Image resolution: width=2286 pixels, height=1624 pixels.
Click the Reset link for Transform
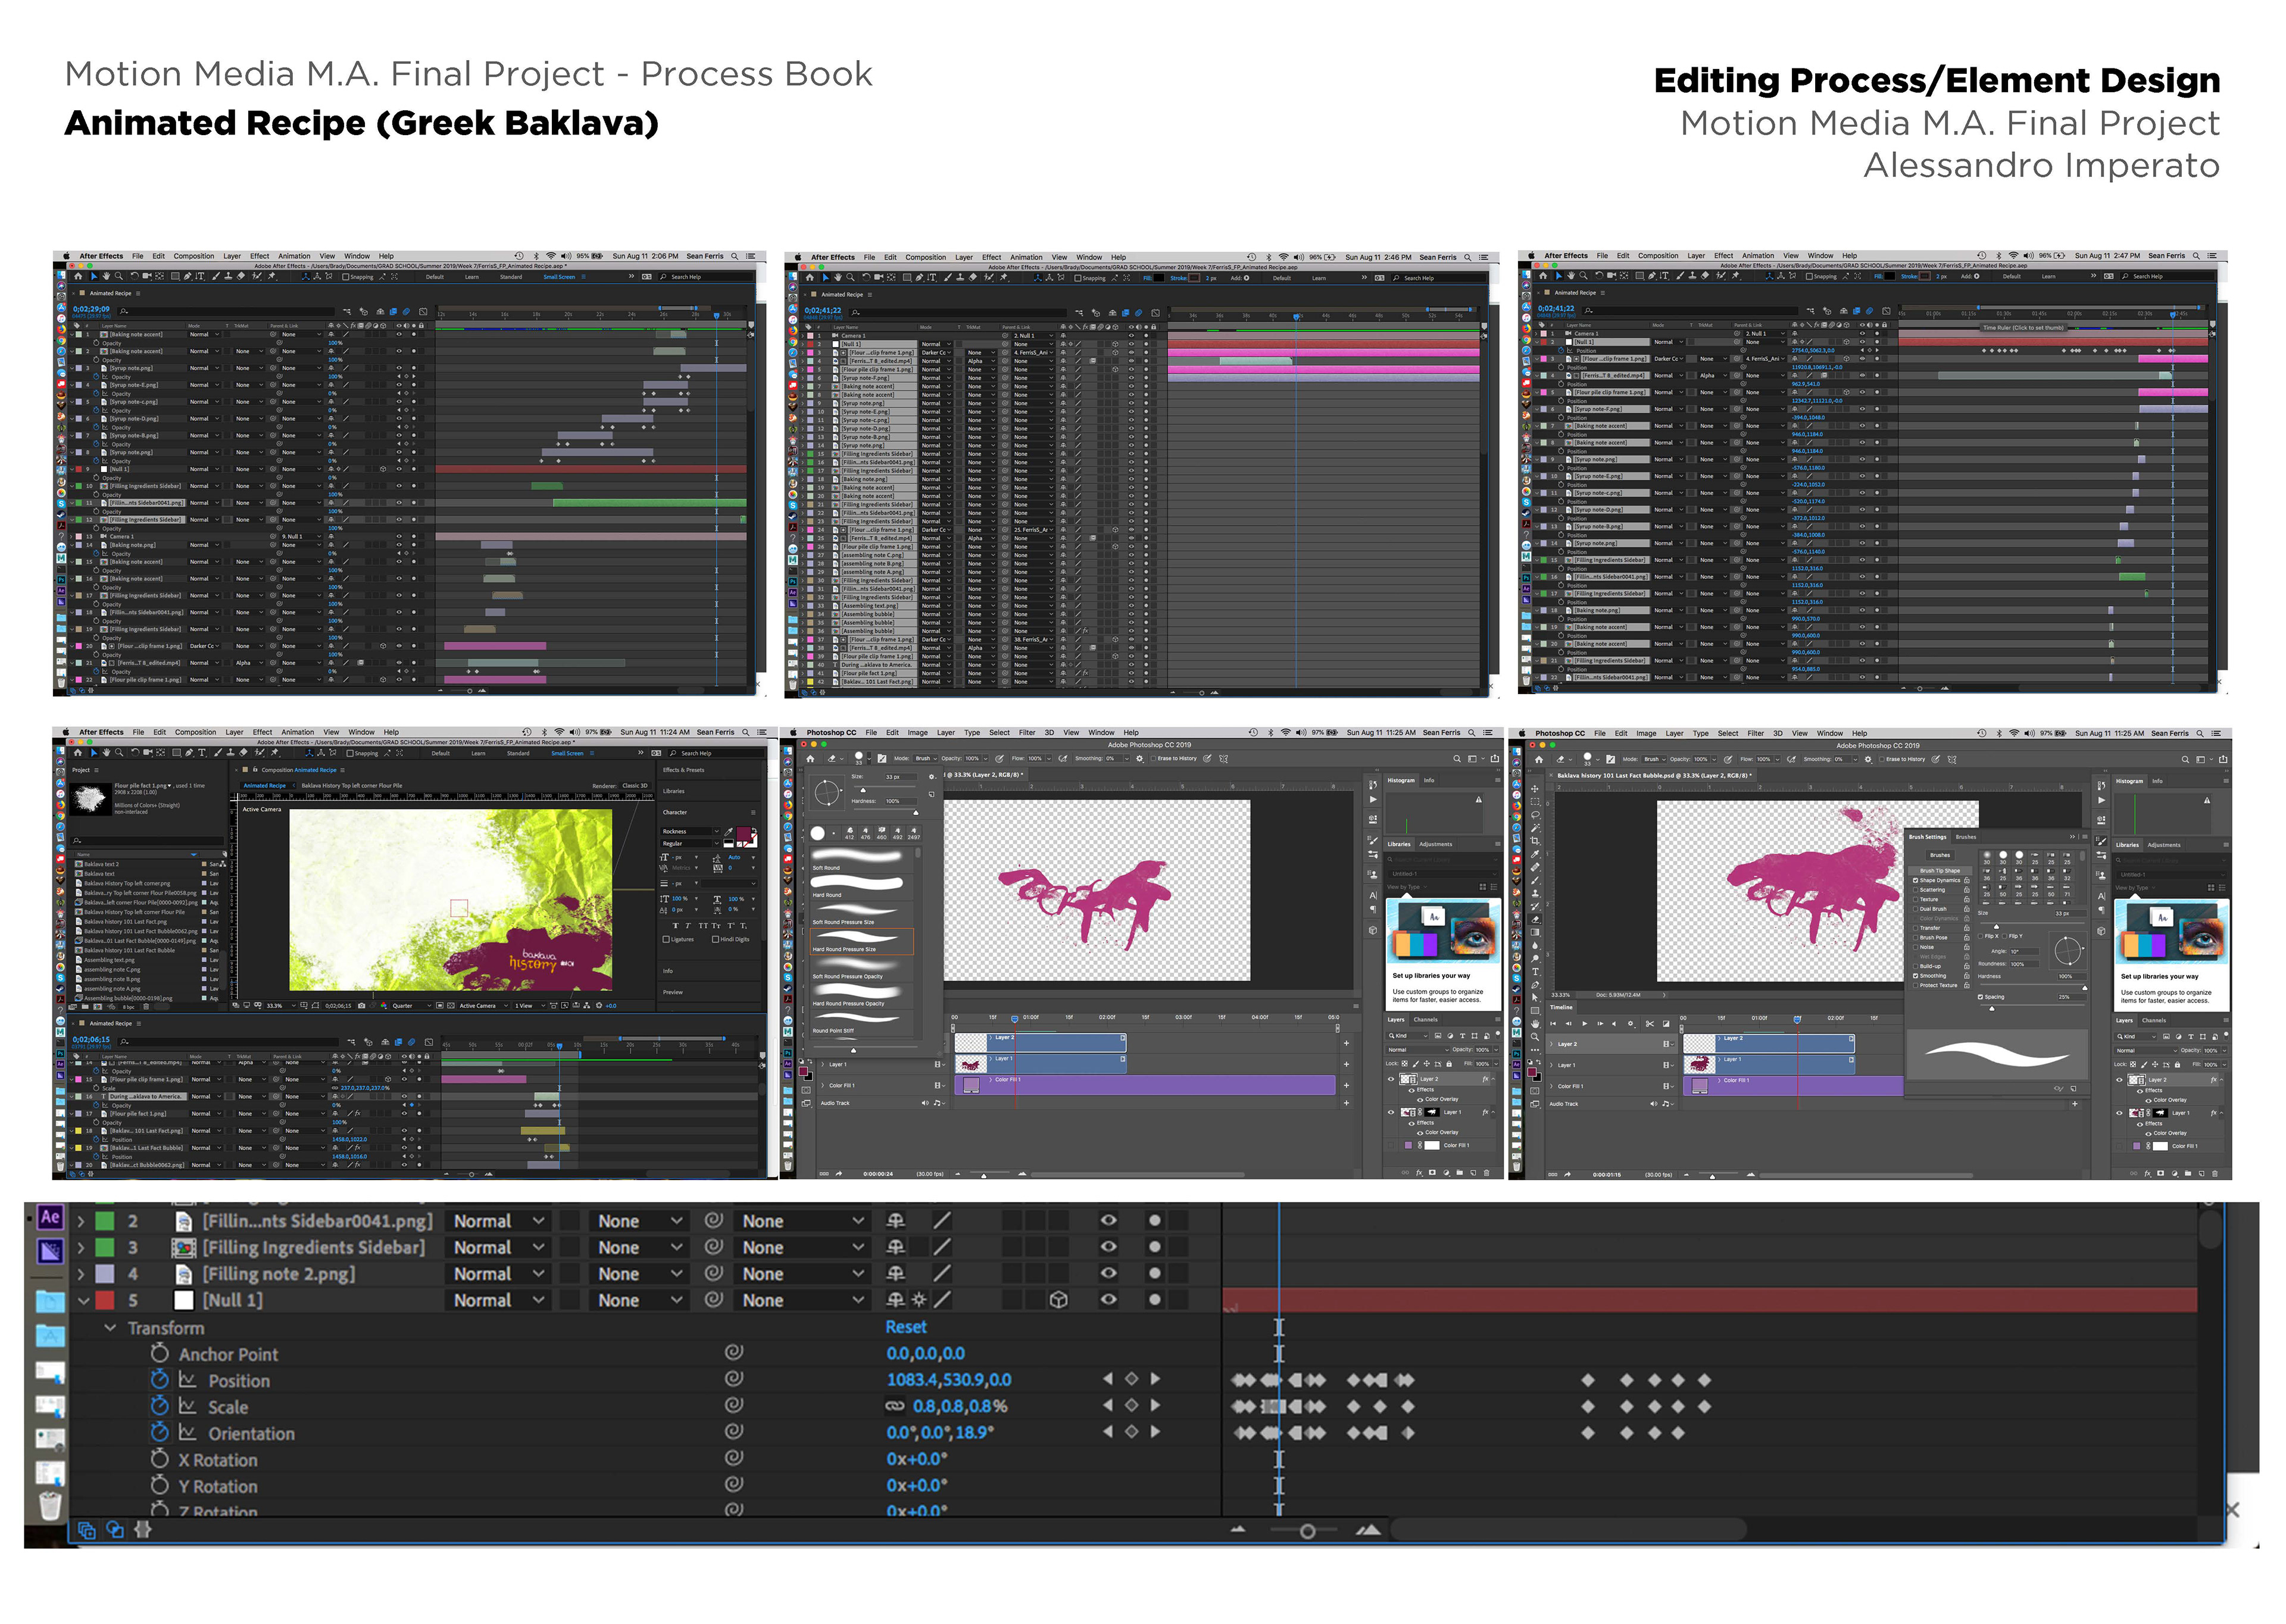(x=905, y=1327)
